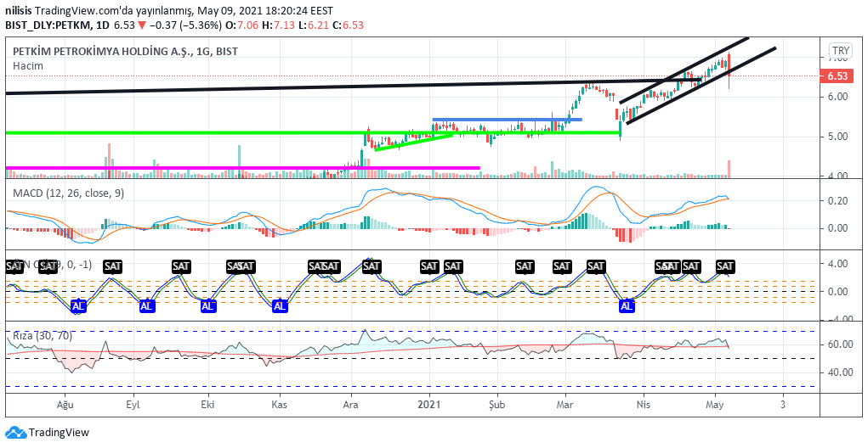Click the nilisis author name
This screenshot has width=868, height=448.
(x=19, y=11)
